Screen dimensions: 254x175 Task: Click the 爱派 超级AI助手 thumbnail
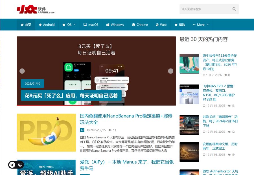pyautogui.click(x=47, y=167)
